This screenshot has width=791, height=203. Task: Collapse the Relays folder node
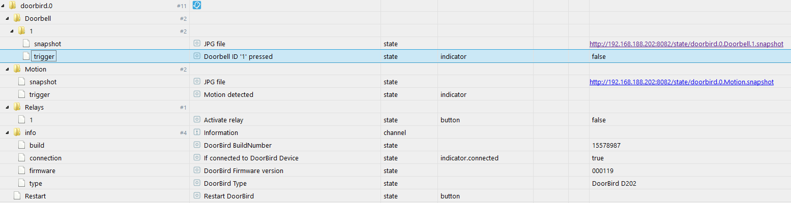(x=8, y=108)
